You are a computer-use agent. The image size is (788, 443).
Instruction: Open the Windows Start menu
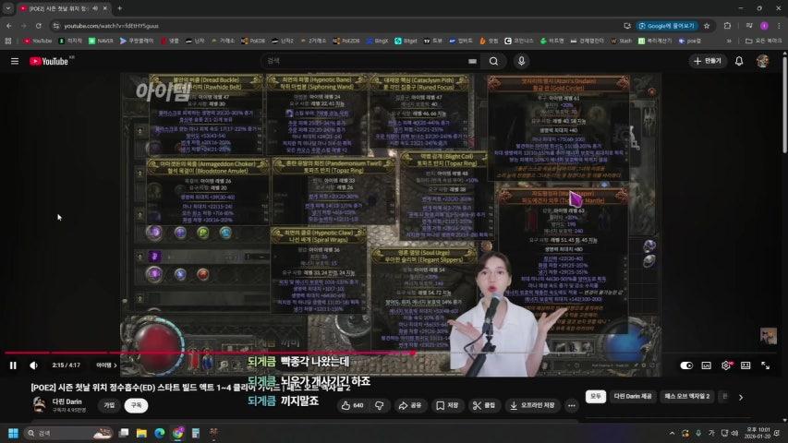coord(13,433)
